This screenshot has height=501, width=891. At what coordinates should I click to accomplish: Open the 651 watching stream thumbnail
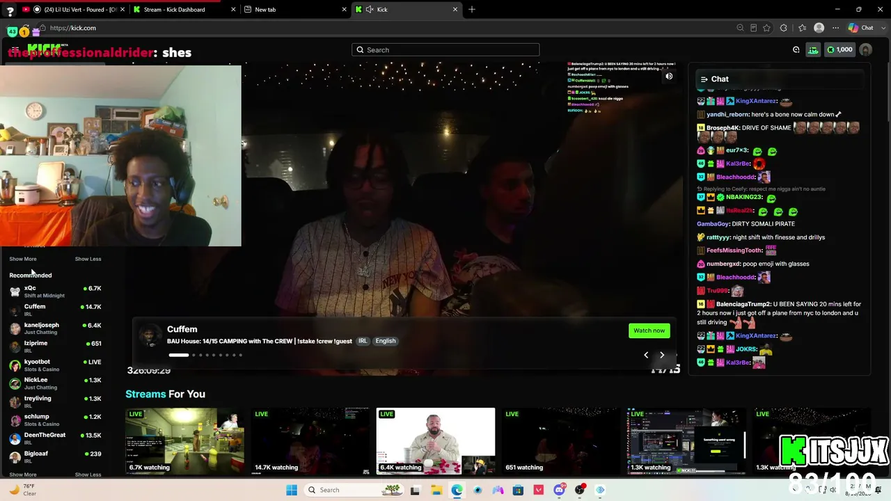pos(561,440)
